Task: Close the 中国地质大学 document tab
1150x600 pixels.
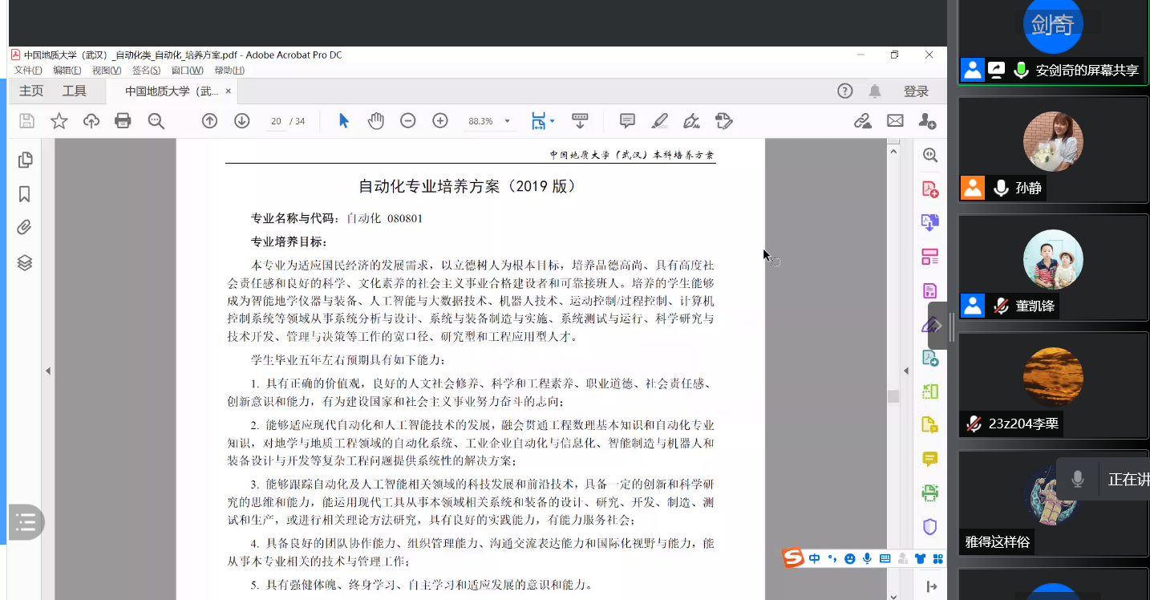Action: [x=229, y=91]
